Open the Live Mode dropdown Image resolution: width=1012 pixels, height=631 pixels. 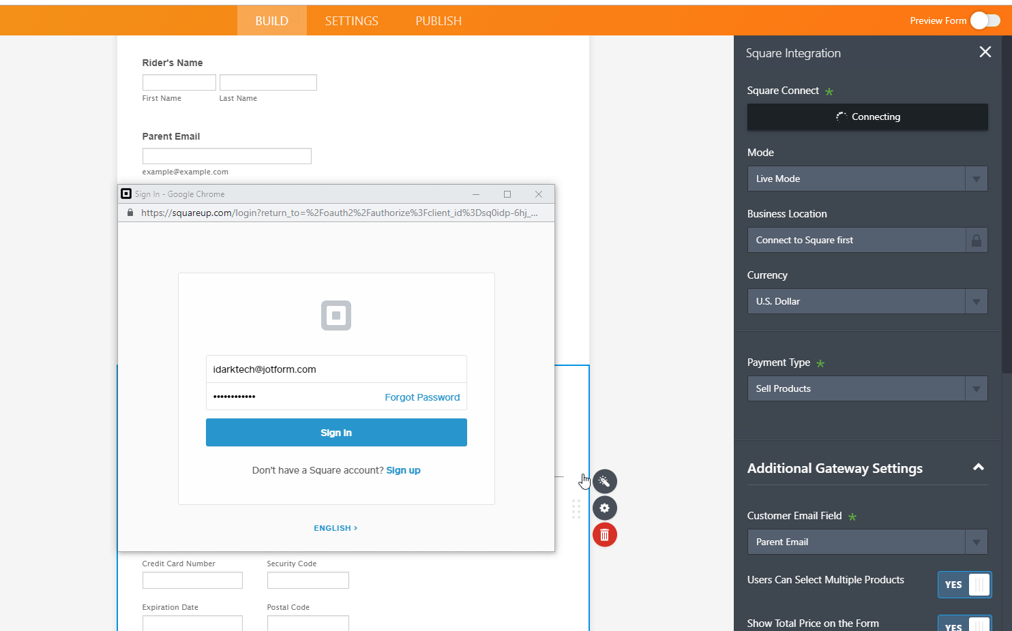[x=867, y=179]
